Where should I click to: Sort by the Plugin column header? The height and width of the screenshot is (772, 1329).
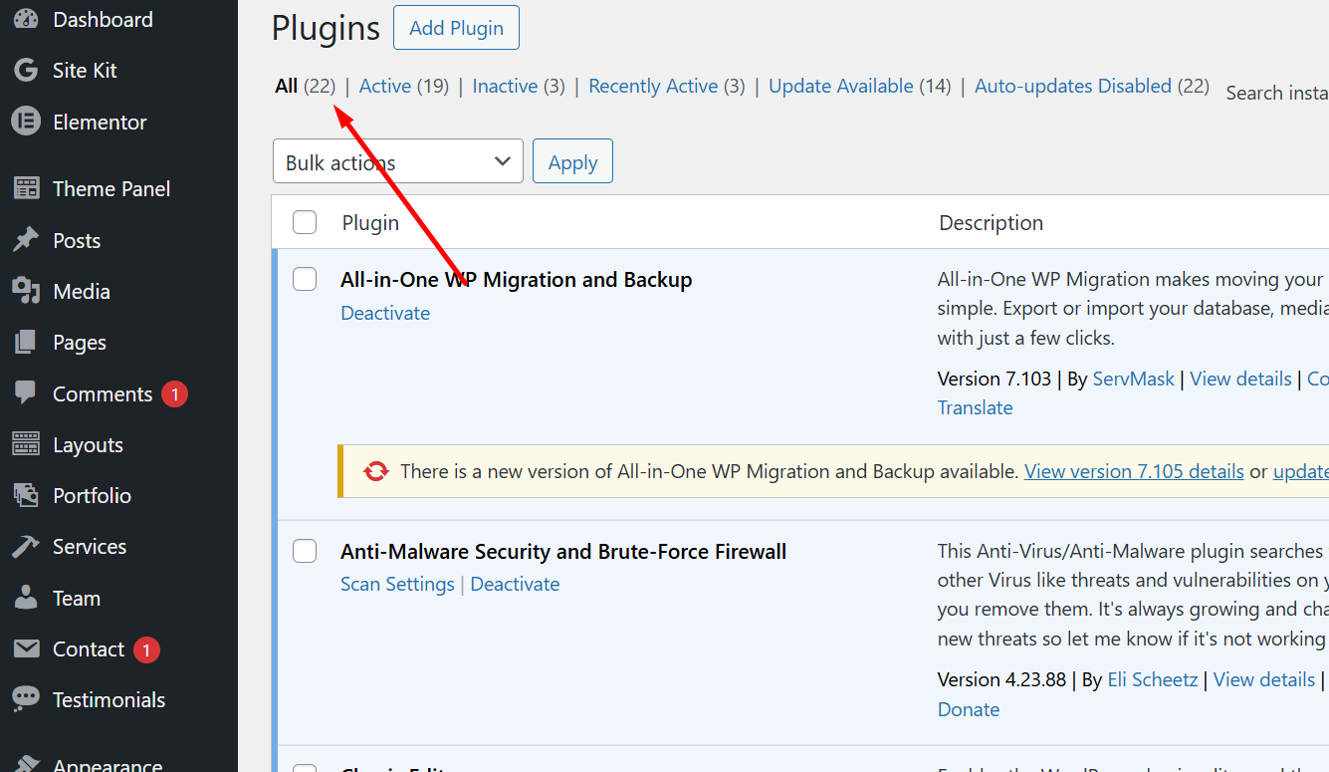click(x=370, y=222)
